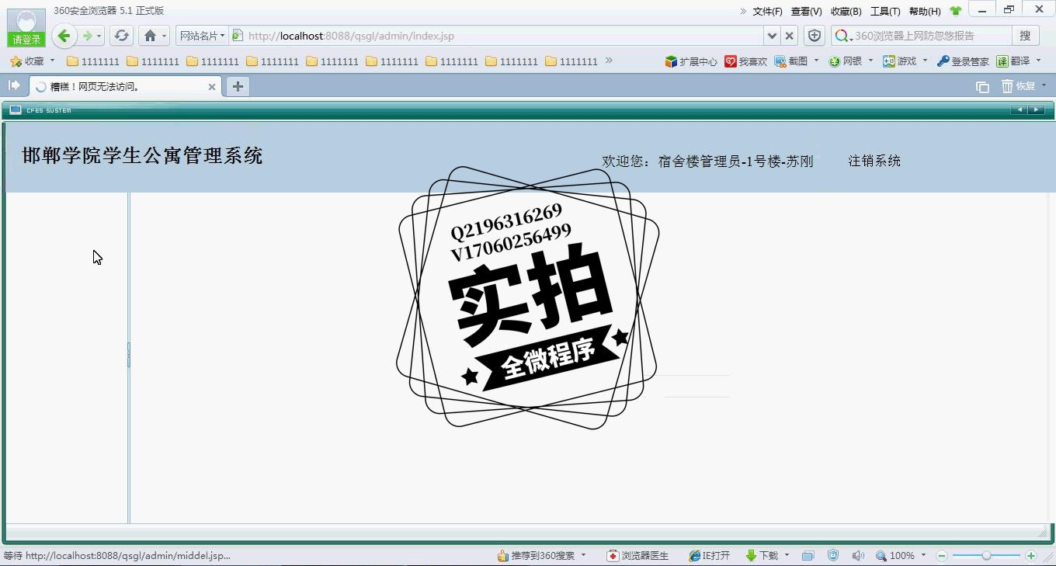Click the zoom slider handle

(x=986, y=556)
